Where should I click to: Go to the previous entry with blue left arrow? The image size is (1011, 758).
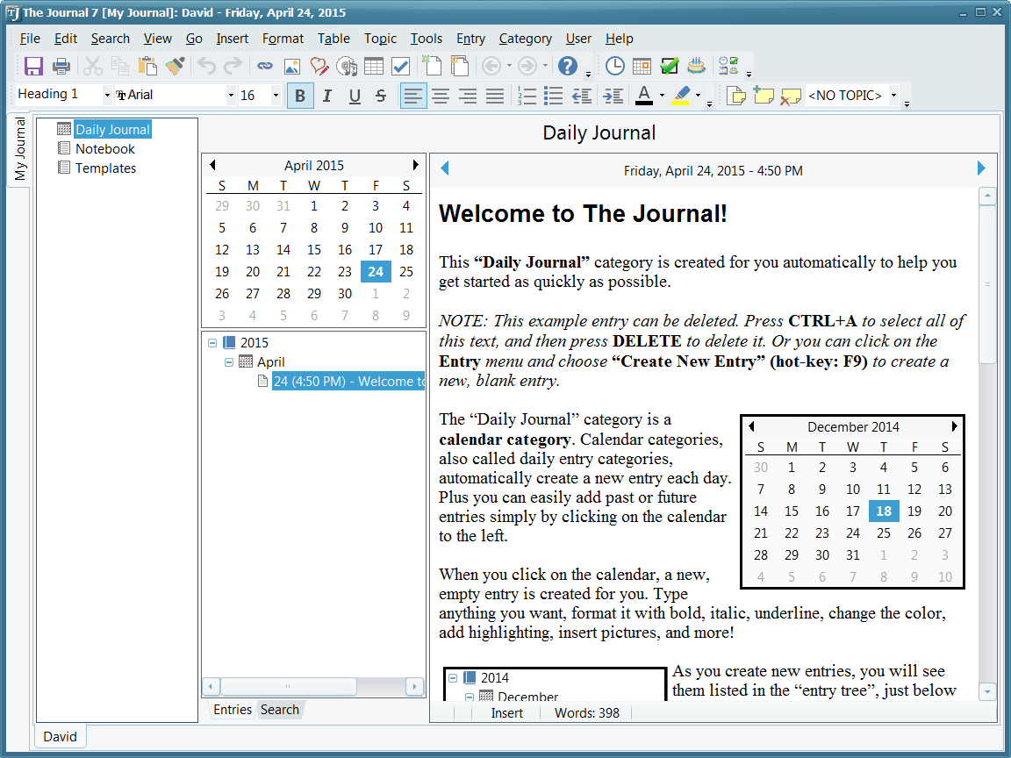coord(444,168)
